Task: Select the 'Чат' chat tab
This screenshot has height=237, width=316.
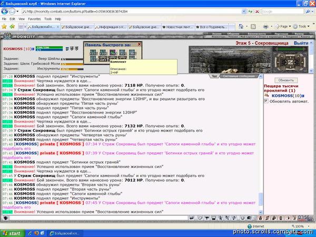Action: pyautogui.click(x=214, y=76)
